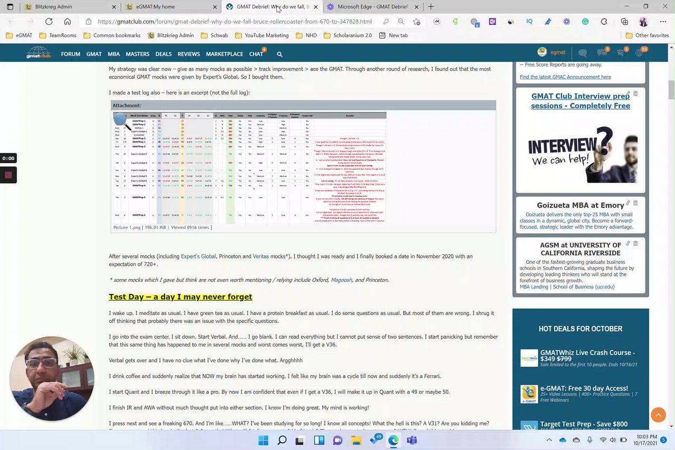Click the GMAT Club logo
The height and width of the screenshot is (450, 675).
38,52
